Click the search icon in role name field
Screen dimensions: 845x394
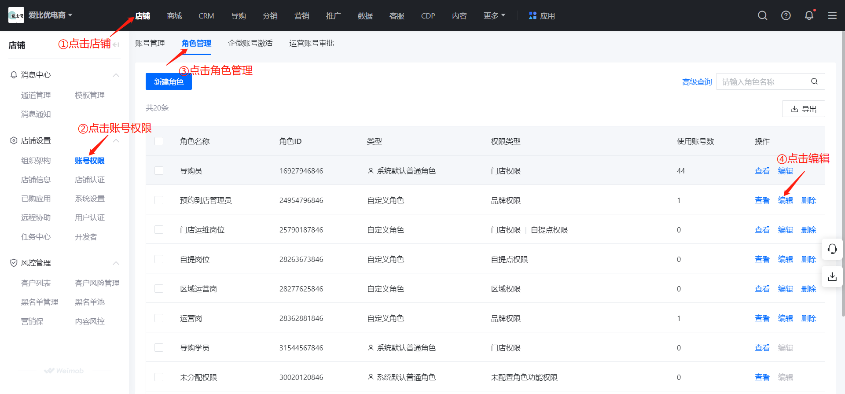click(815, 81)
